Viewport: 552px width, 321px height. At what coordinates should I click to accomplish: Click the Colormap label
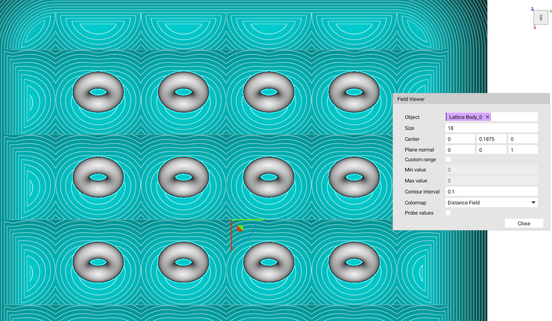415,202
